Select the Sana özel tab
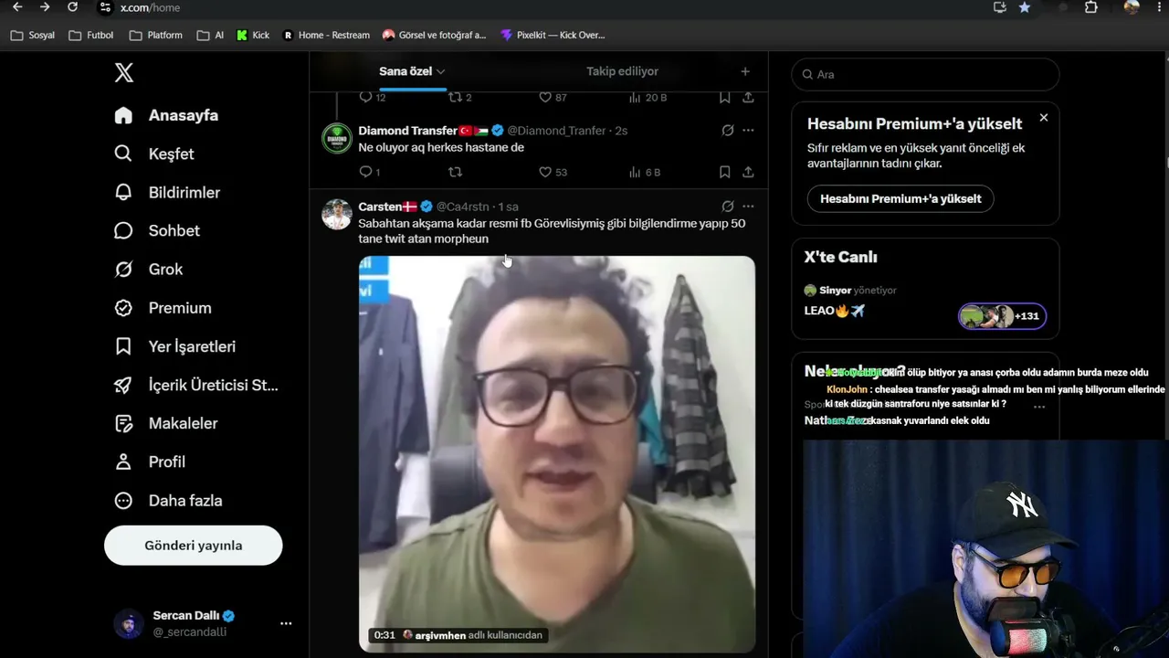 [405, 71]
